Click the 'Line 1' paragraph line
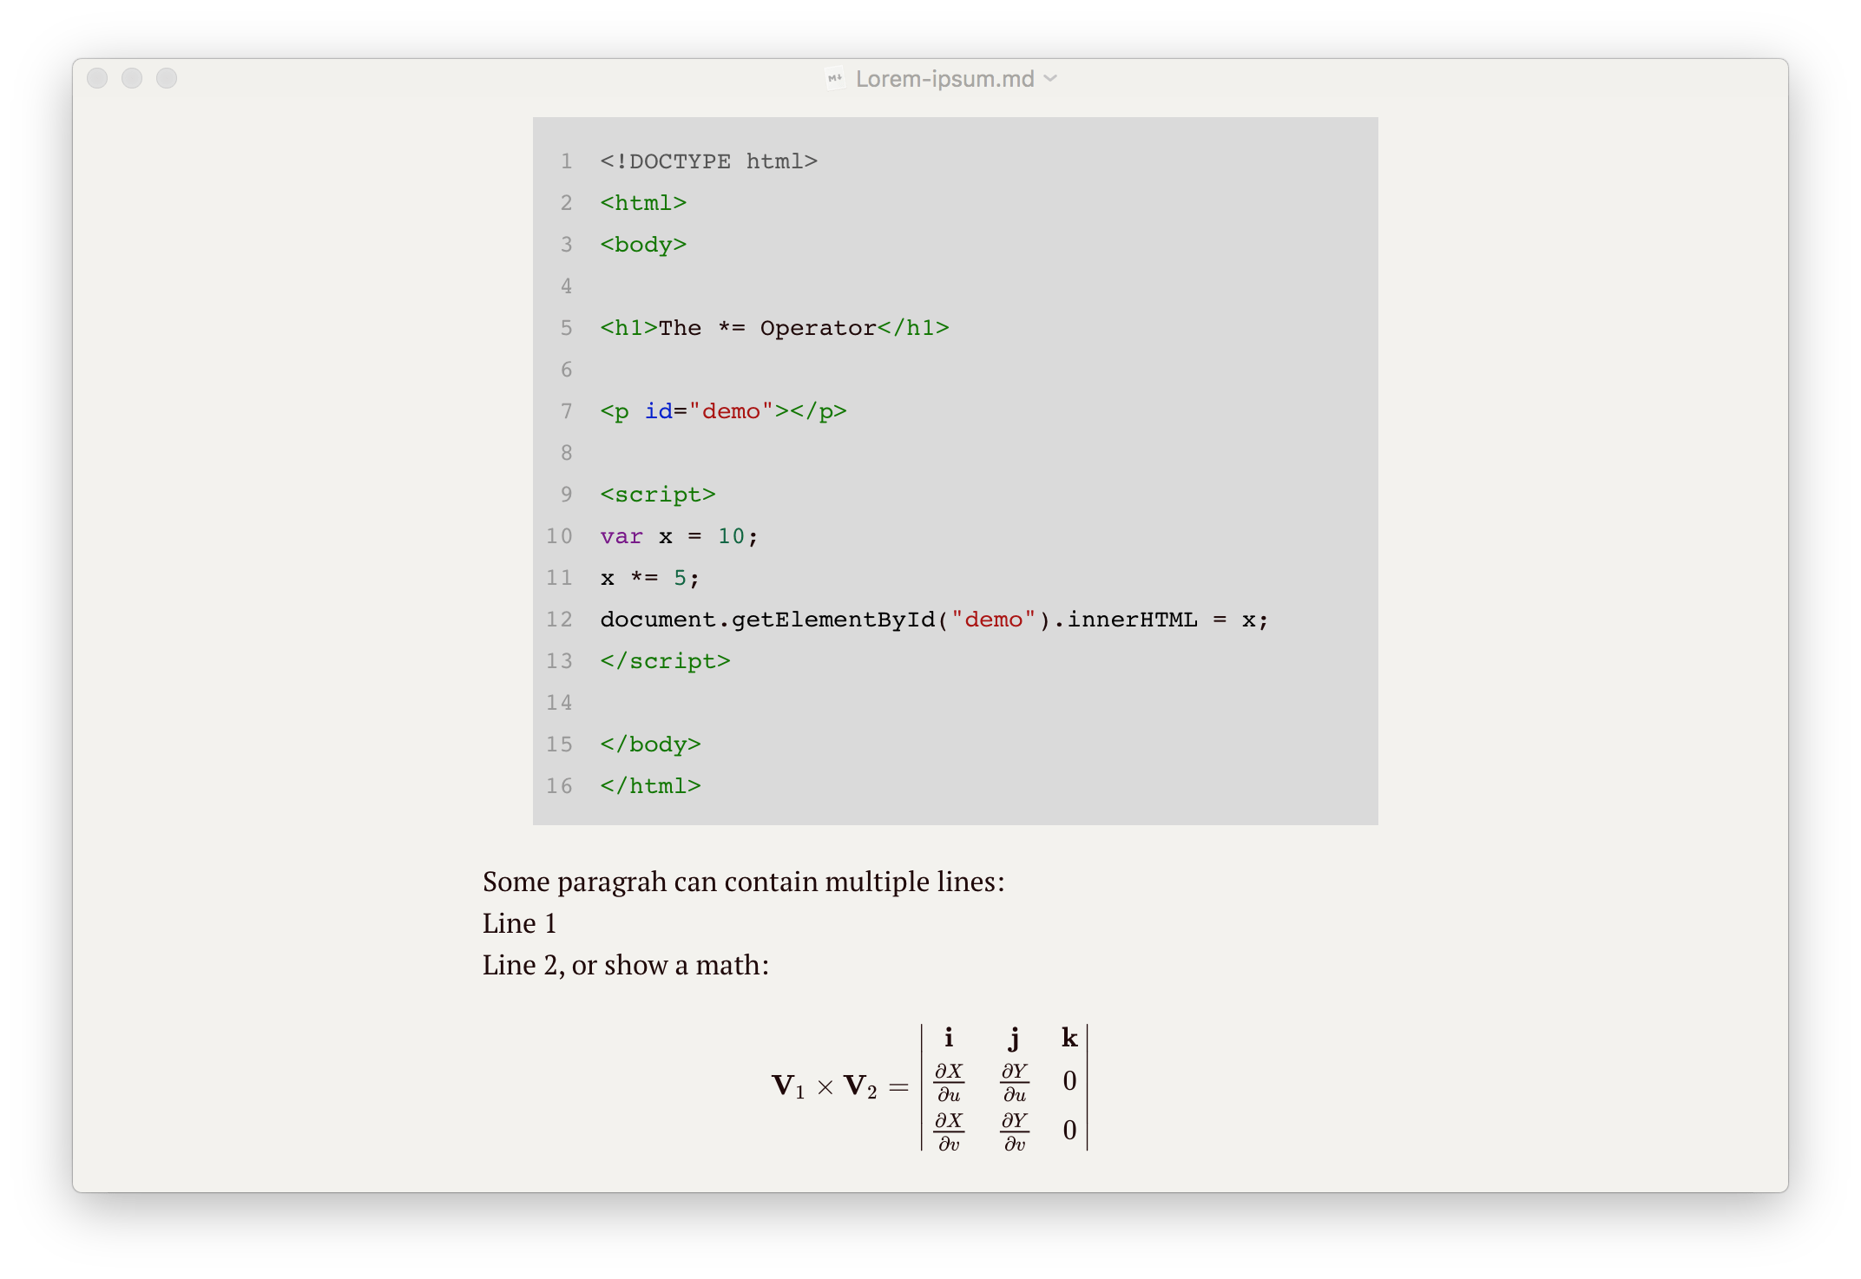 (519, 923)
